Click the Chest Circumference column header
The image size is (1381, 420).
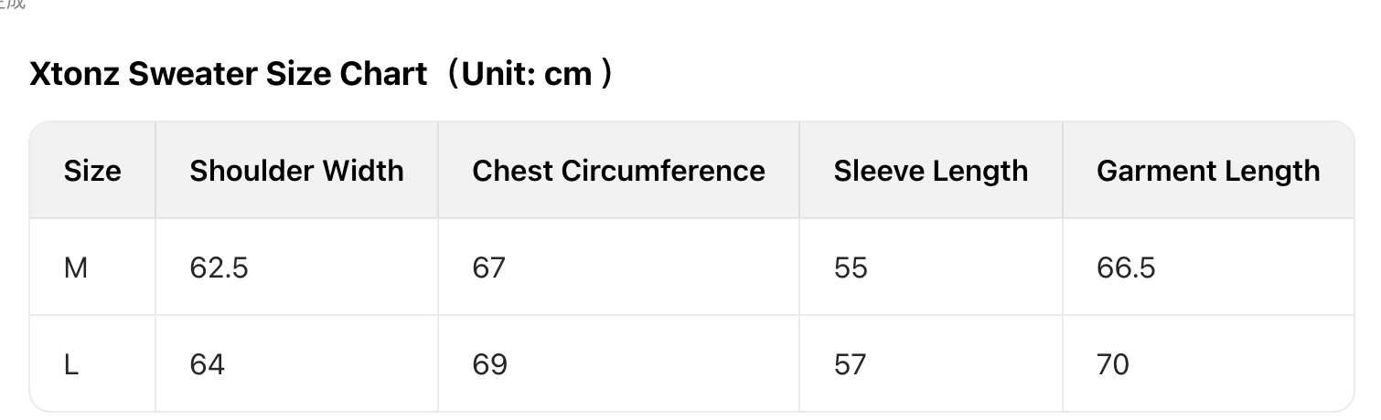[618, 171]
